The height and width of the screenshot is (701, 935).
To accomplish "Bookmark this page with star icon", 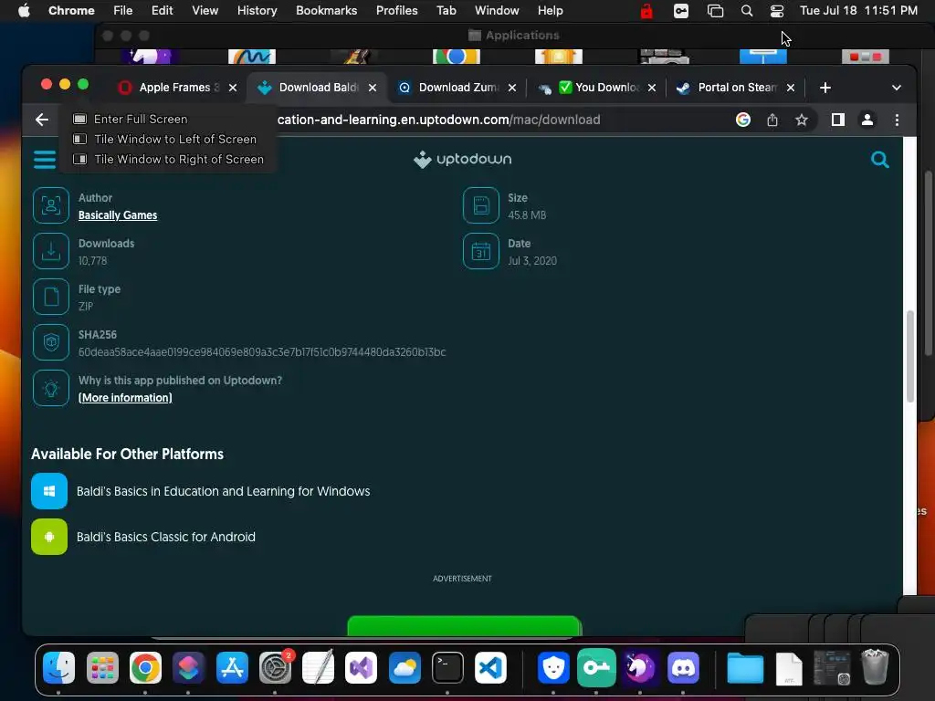I will (802, 120).
